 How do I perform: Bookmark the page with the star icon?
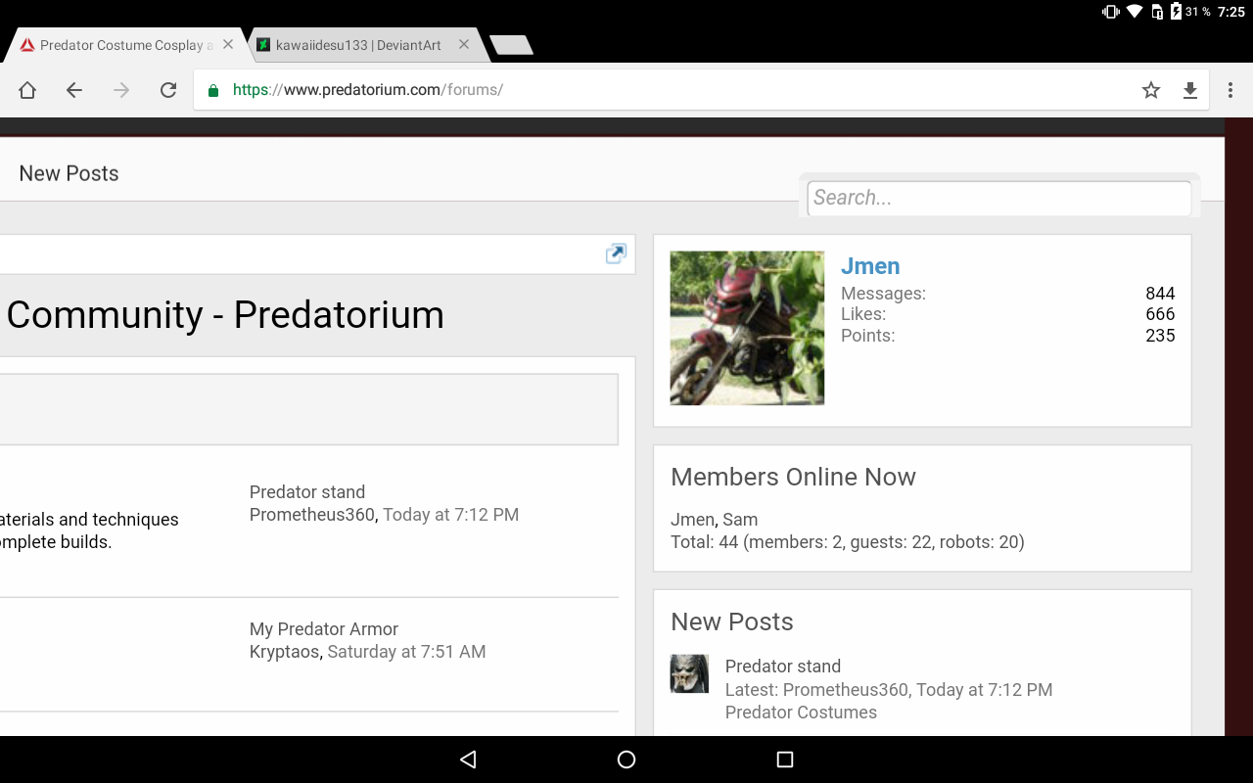tap(1151, 90)
